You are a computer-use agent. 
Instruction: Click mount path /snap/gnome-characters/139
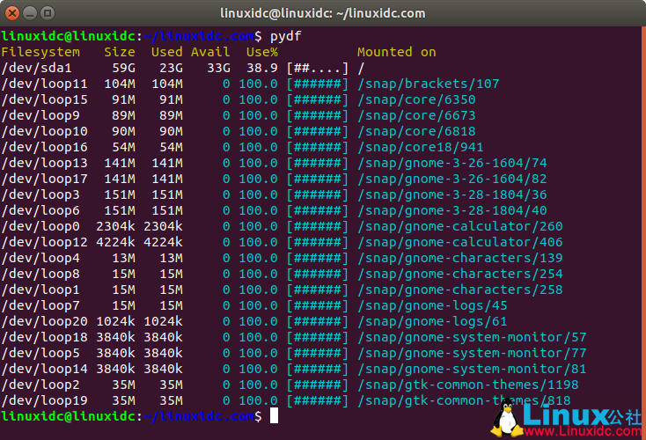coord(459,259)
